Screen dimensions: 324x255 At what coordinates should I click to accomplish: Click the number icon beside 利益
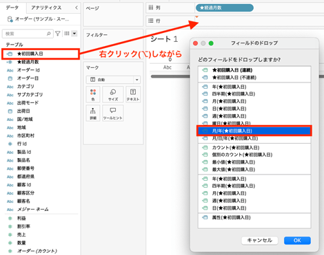coord(10,219)
